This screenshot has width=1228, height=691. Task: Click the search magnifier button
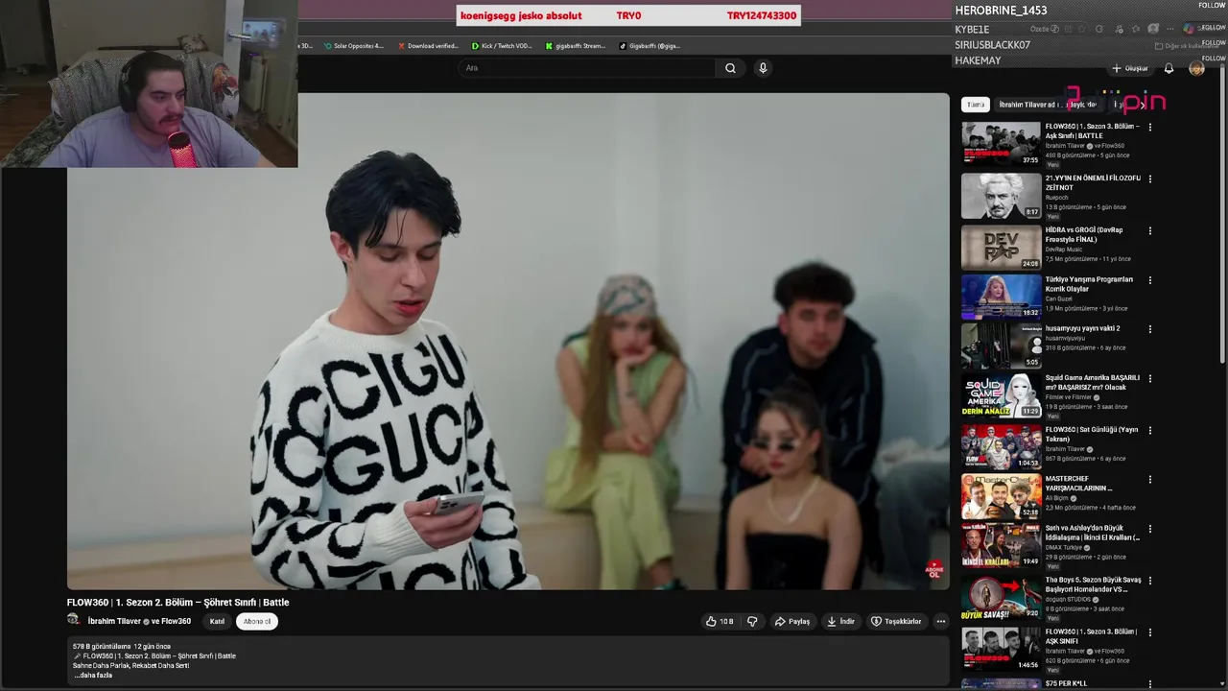(x=730, y=68)
